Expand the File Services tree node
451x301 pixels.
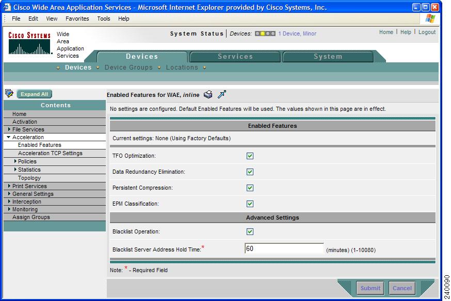(x=9, y=129)
